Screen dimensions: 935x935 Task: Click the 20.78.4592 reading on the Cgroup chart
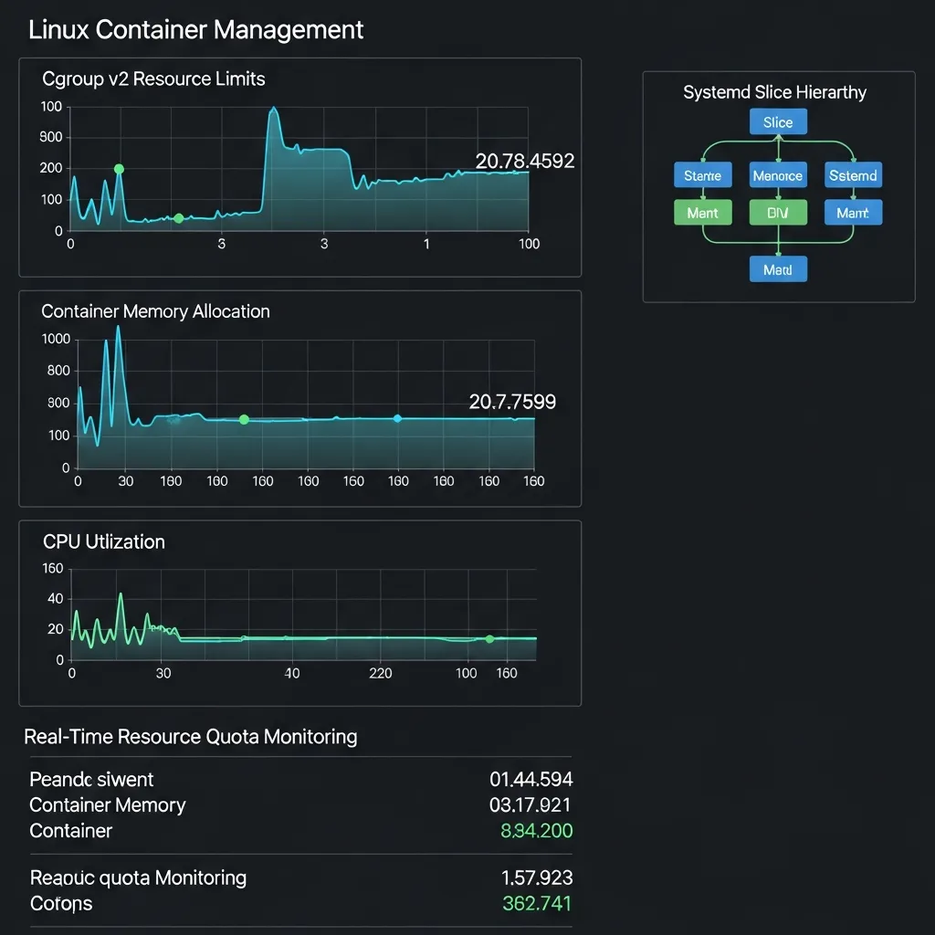point(525,161)
